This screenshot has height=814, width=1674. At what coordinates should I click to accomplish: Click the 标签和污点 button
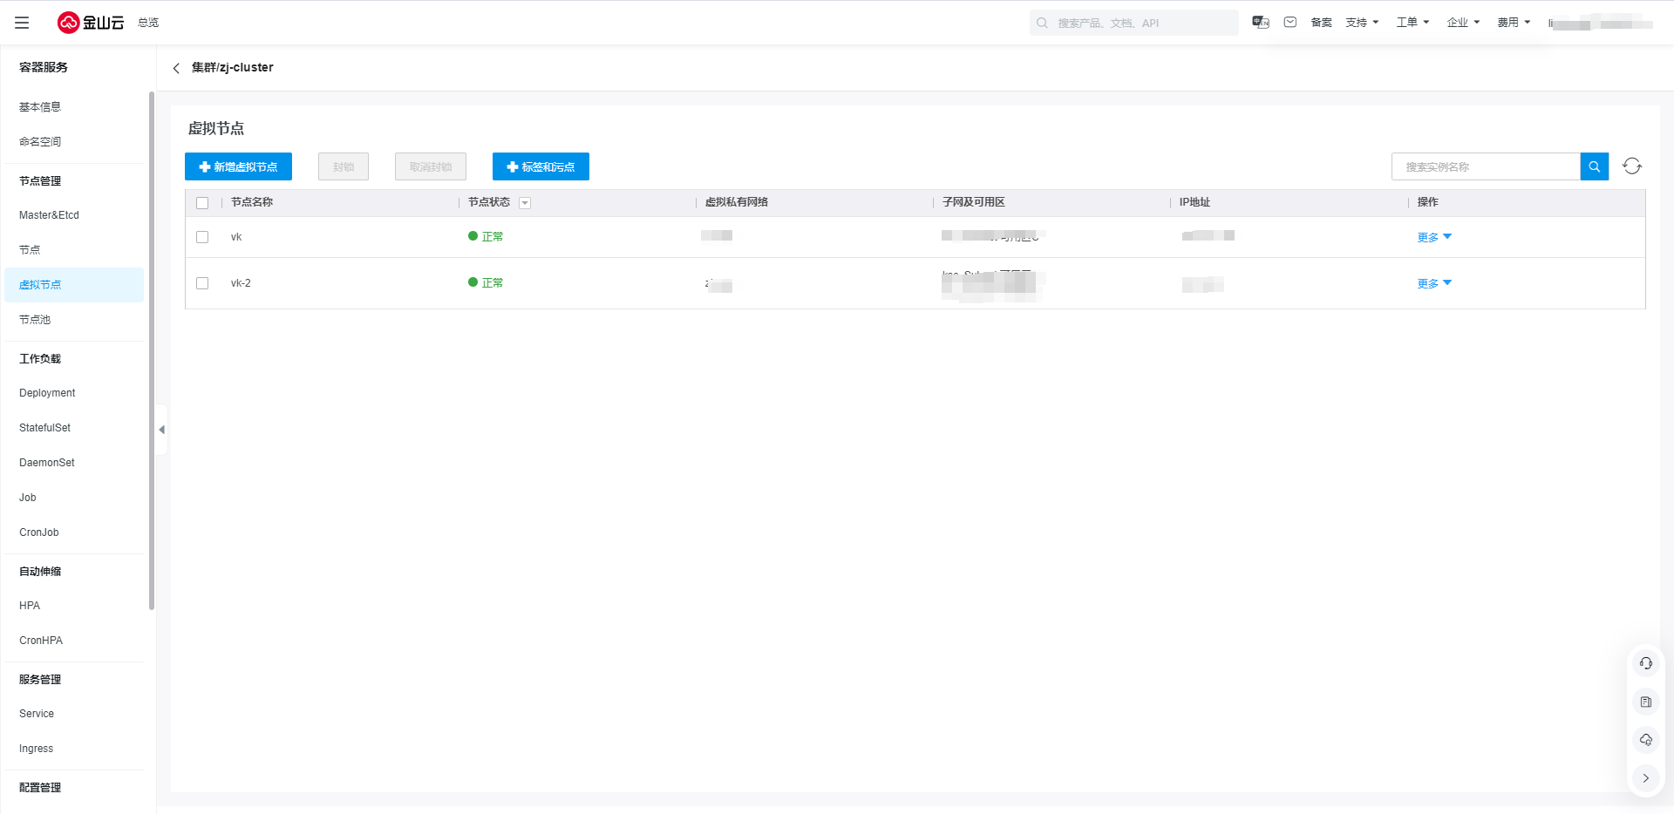(x=541, y=166)
